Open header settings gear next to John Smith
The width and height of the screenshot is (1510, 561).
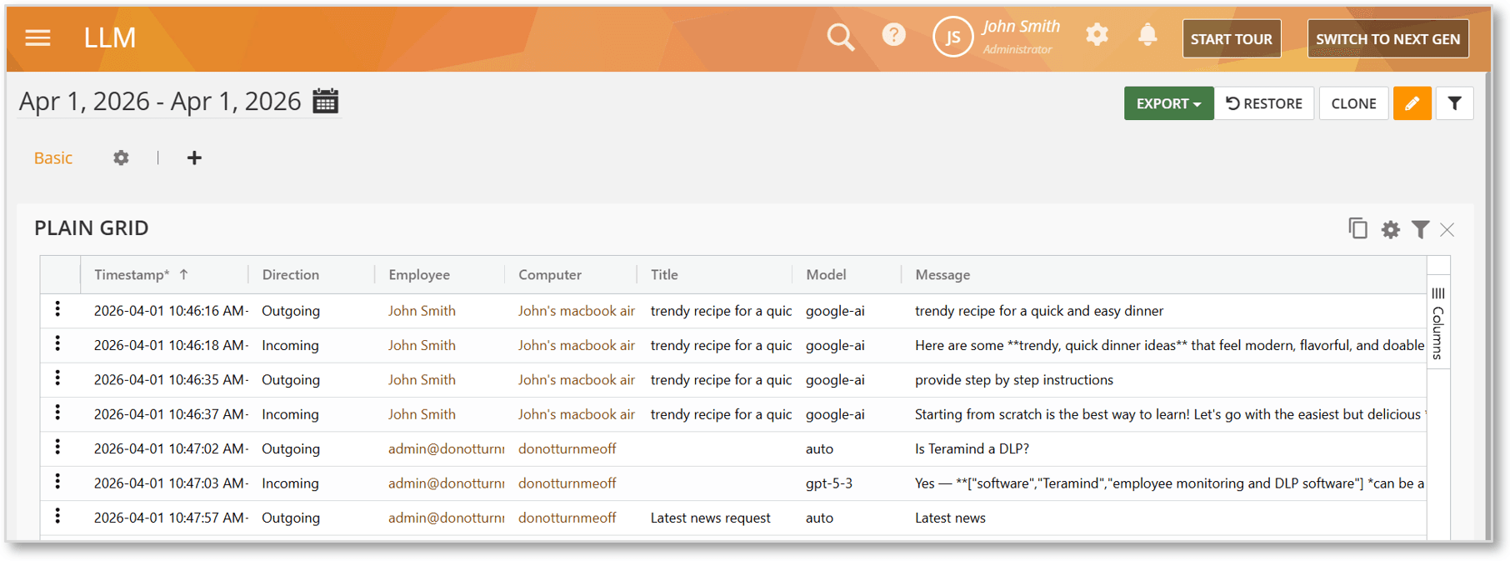1097,35
